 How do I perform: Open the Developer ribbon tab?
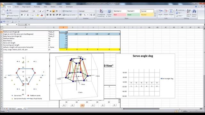click(x=69, y=7)
